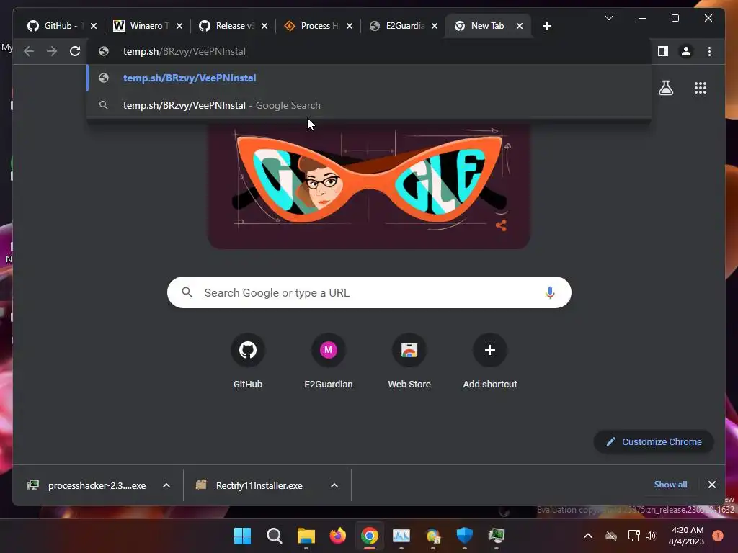Open the Google apps grid
The image size is (738, 553).
[701, 88]
